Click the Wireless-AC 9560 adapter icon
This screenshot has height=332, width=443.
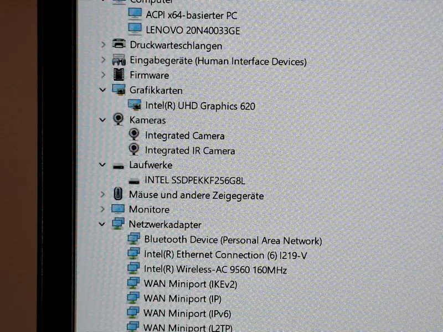pos(133,268)
